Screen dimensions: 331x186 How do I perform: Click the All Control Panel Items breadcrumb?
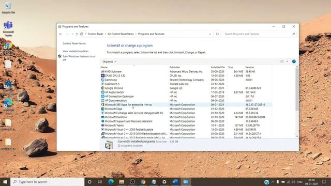click(121, 34)
